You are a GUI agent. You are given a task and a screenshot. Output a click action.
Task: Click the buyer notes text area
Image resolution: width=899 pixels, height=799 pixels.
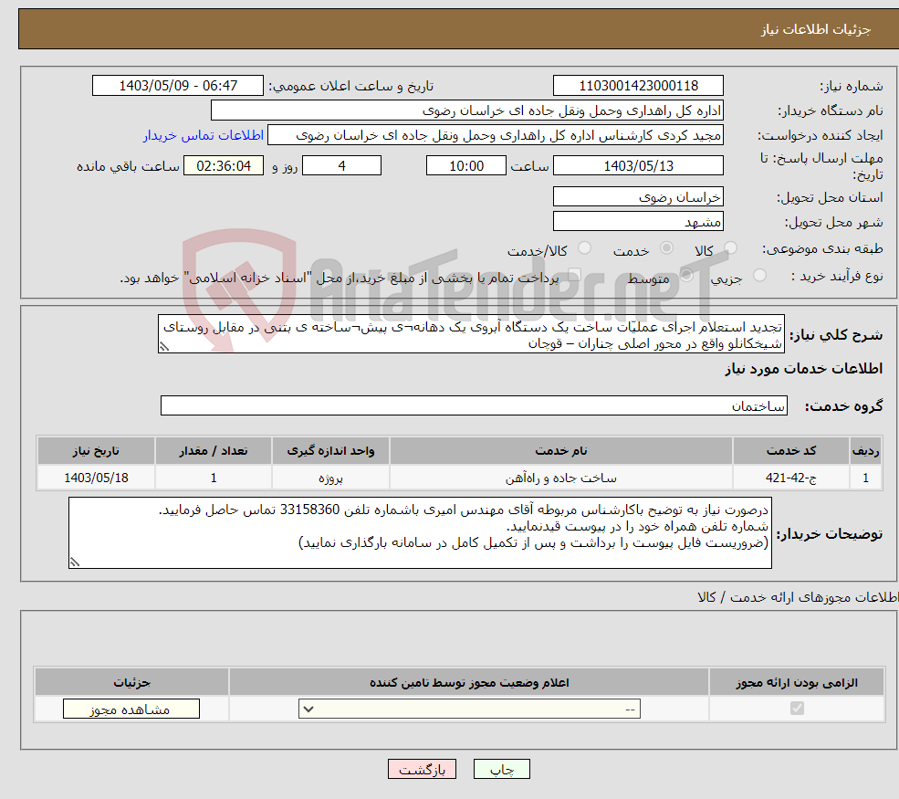[420, 533]
